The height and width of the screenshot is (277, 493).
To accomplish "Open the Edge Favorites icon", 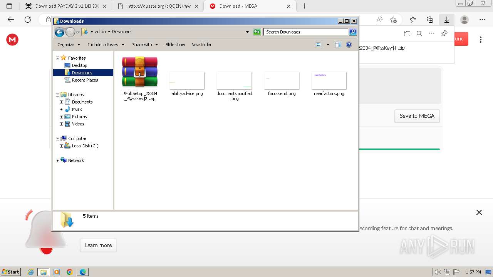I will tap(413, 20).
